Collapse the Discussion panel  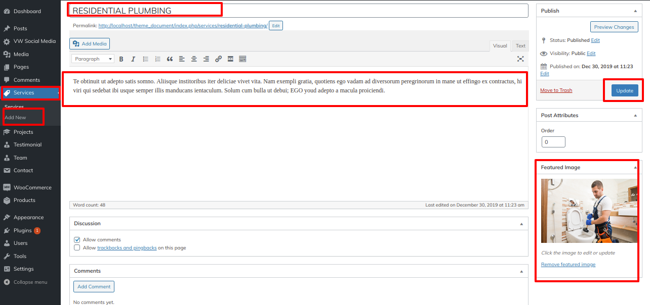[521, 224]
